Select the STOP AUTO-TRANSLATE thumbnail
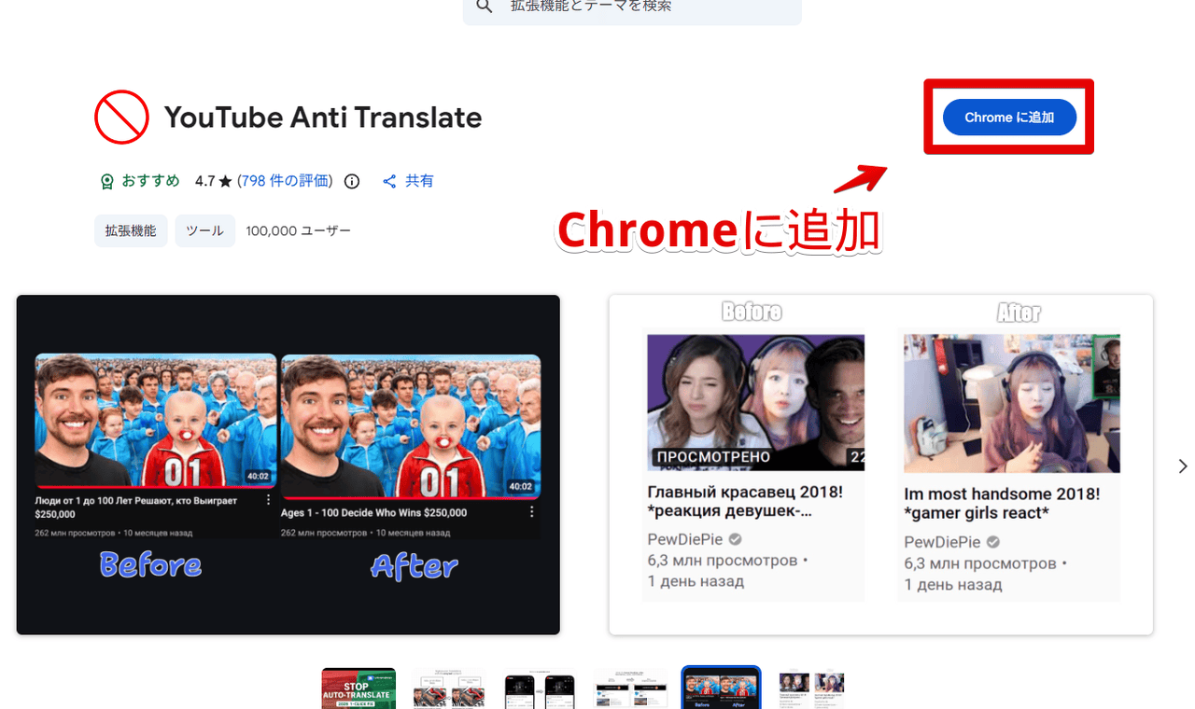The width and height of the screenshot is (1195, 709). [358, 688]
